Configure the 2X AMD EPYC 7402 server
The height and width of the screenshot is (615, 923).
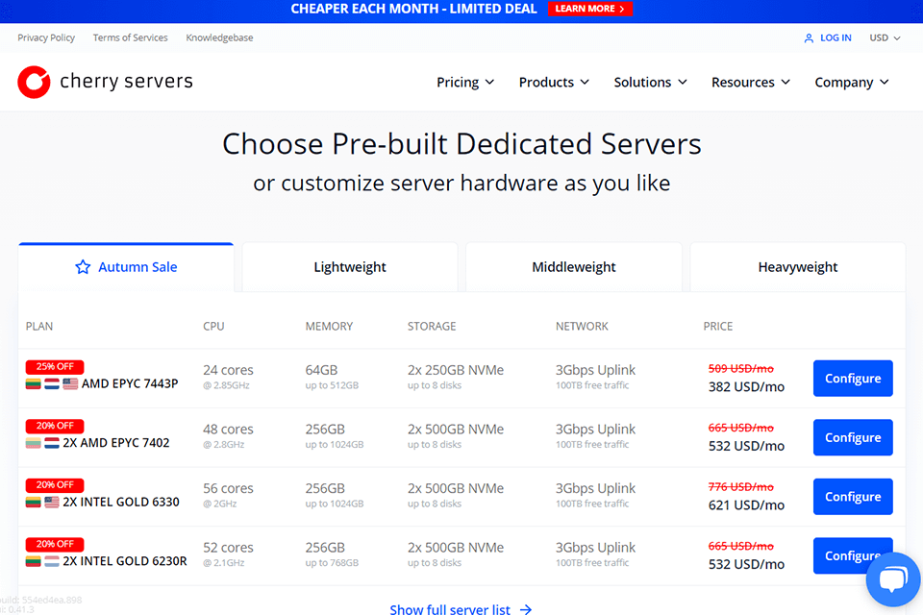click(853, 437)
